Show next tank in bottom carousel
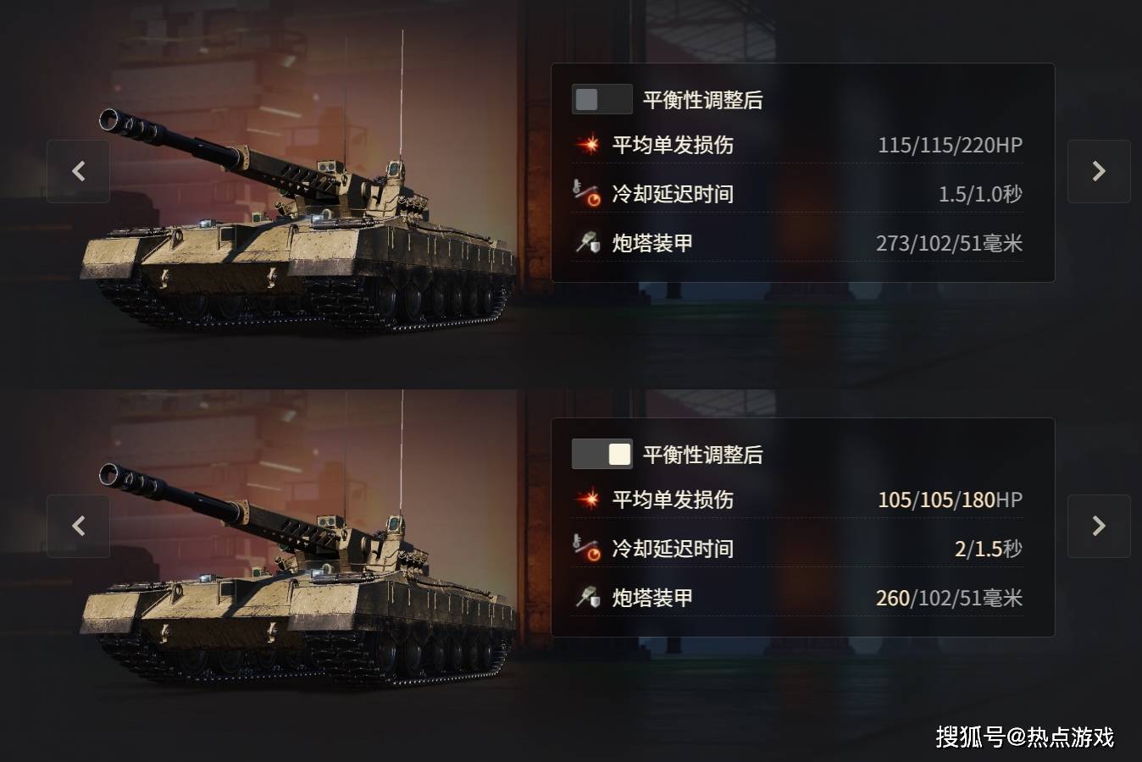Viewport: 1142px width, 762px height. coord(1099,526)
